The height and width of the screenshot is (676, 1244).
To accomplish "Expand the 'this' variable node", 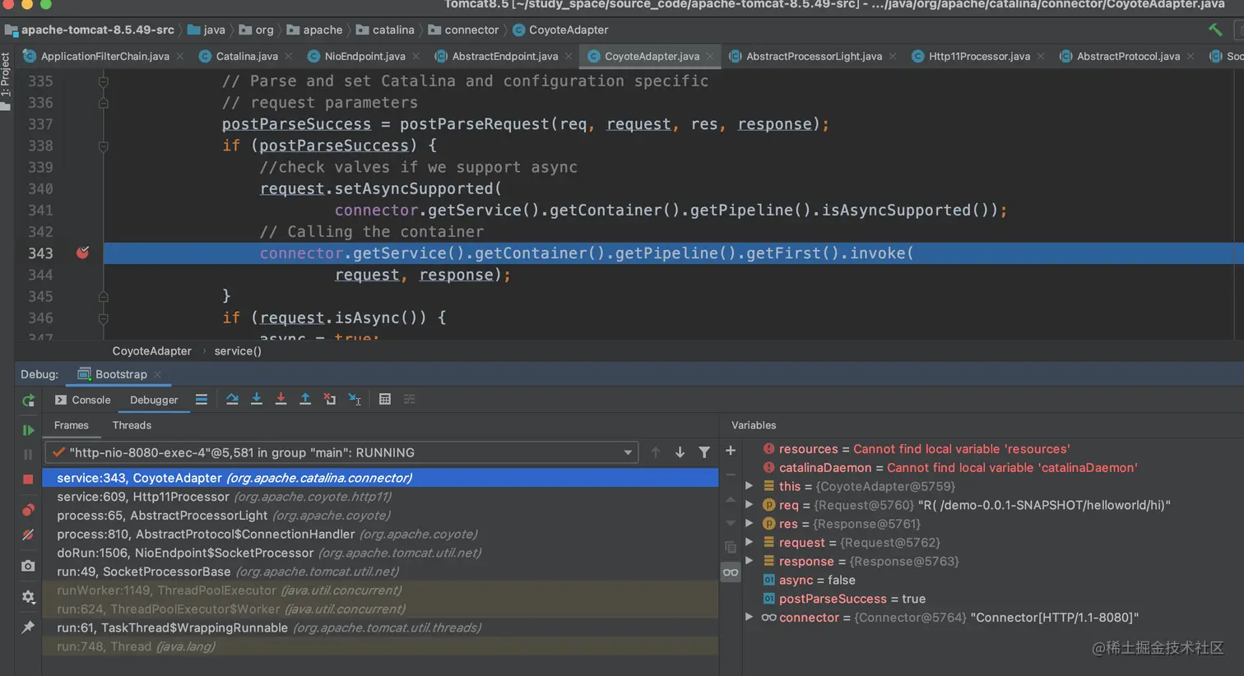I will (x=750, y=486).
